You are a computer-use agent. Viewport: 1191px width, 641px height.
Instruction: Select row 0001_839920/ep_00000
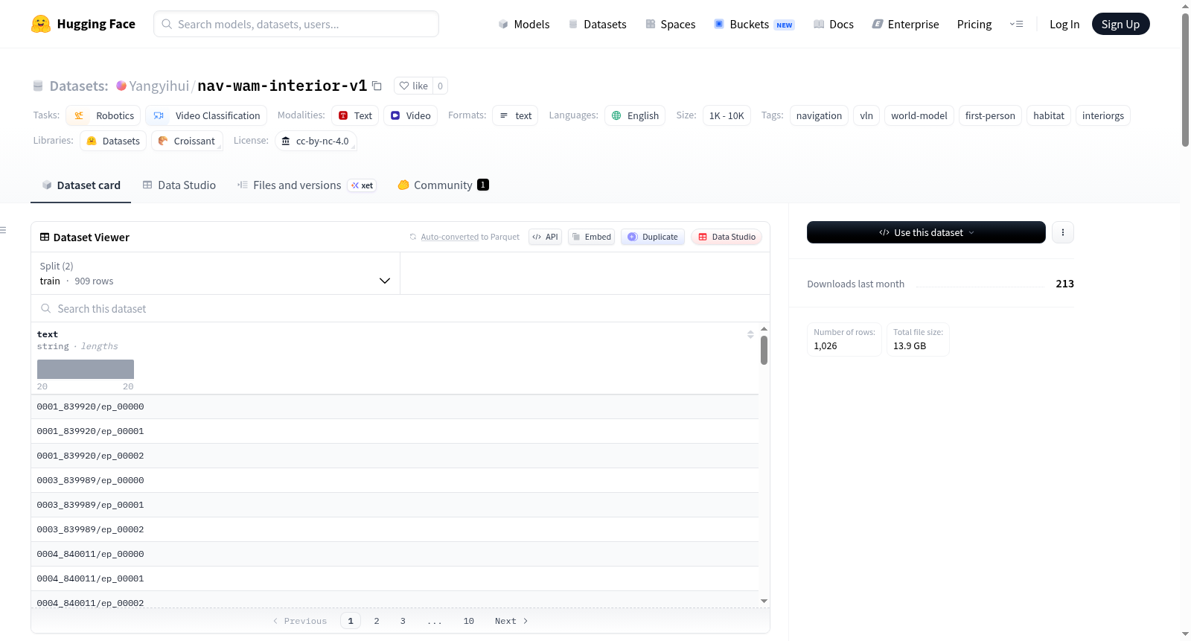[x=395, y=406]
